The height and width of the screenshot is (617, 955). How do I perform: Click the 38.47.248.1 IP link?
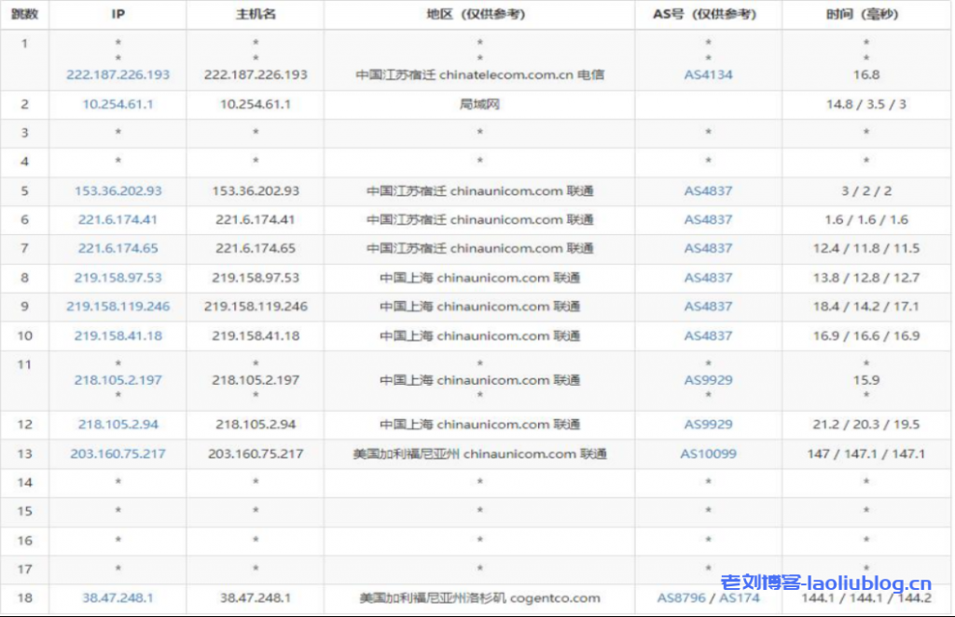pos(118,598)
